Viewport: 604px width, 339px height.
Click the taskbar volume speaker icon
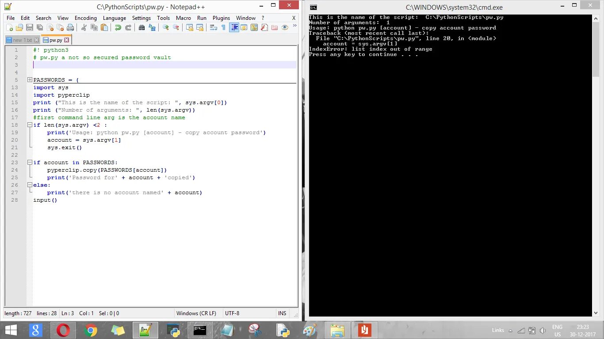[543, 331]
